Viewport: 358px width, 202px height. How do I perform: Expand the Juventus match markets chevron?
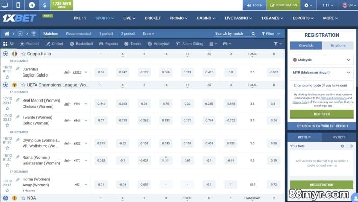click(x=86, y=72)
